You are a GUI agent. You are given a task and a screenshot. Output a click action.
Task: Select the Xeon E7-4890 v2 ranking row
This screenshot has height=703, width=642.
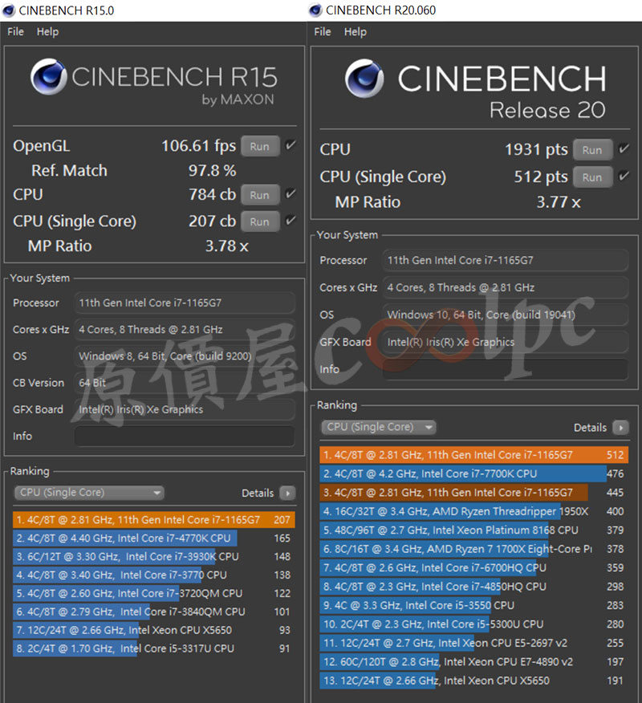(474, 662)
